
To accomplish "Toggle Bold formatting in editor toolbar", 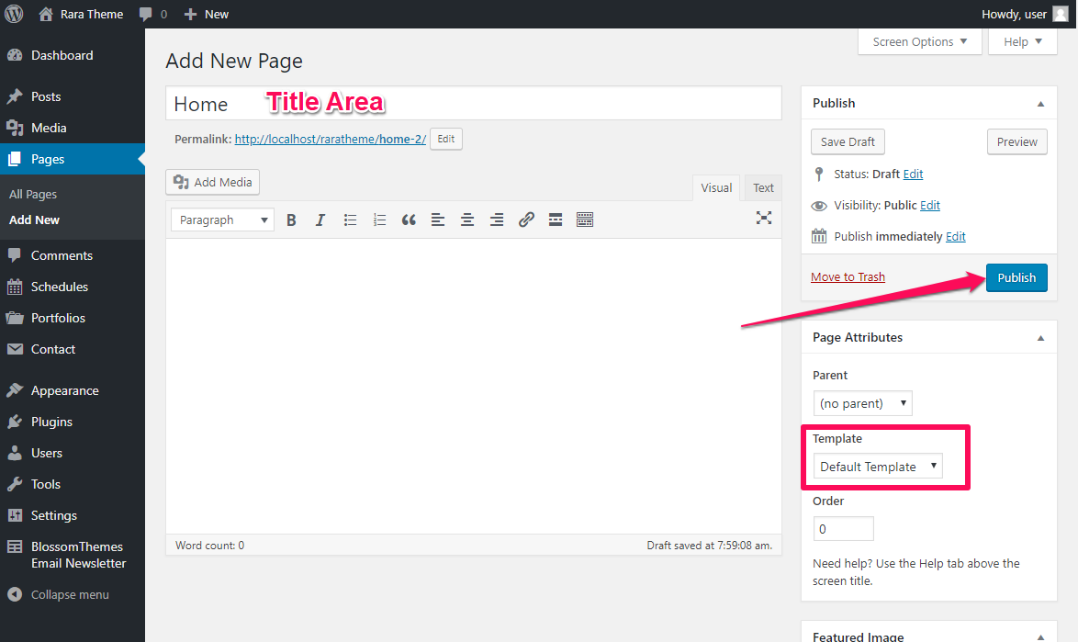I will (291, 220).
